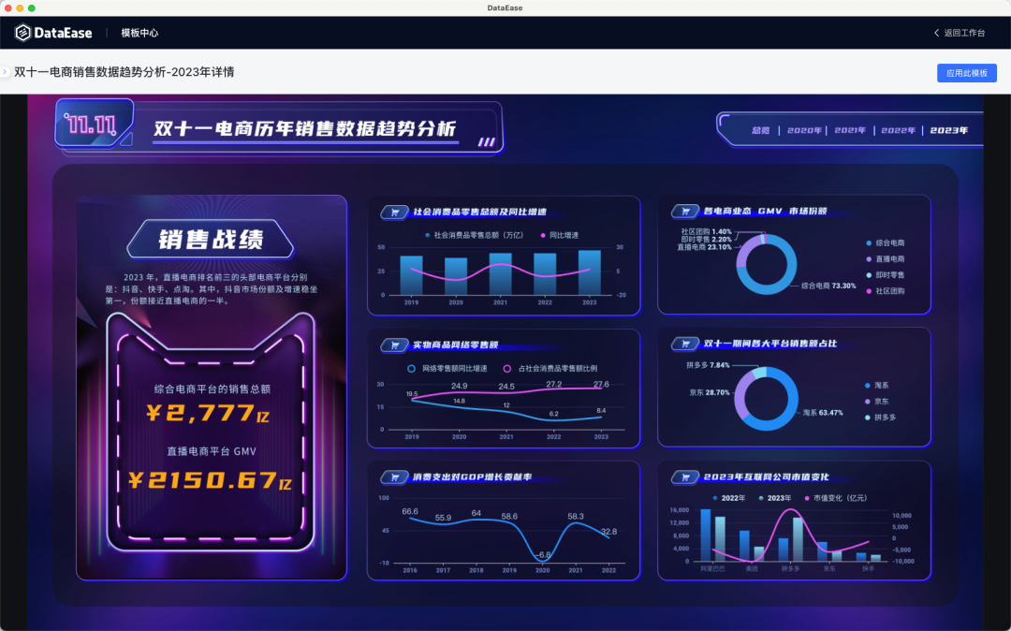Screen dimensions: 1011x631
Task: Open the 模板中心 menu item
Action: tap(139, 33)
